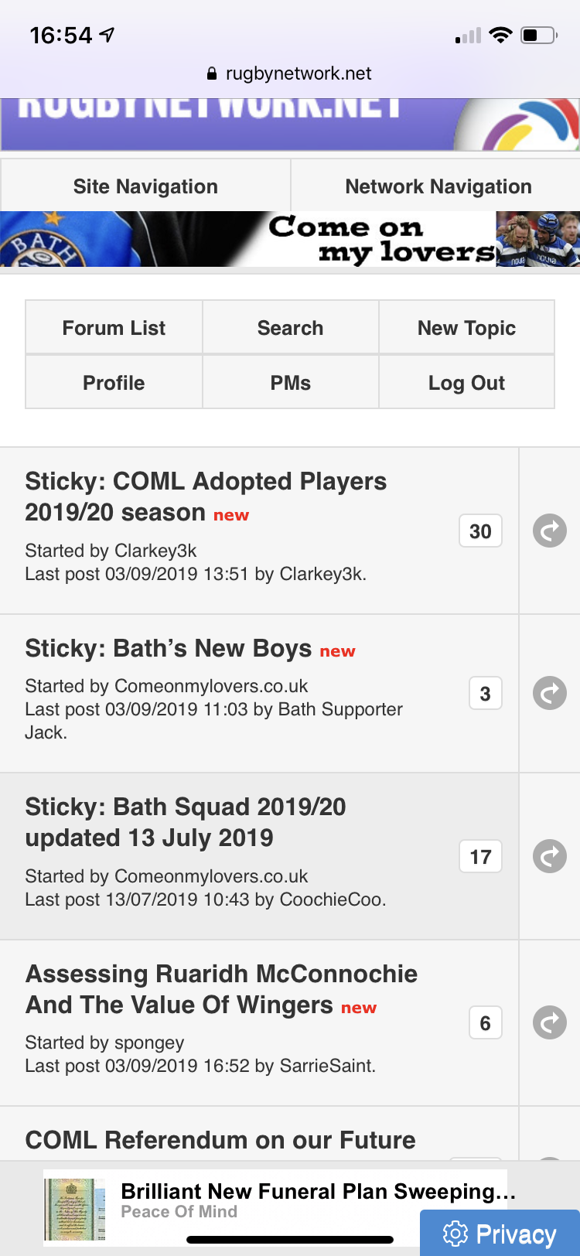Tap go-to-last-post arrow for COML Adopted Players
This screenshot has height=1256, width=580.
click(550, 531)
